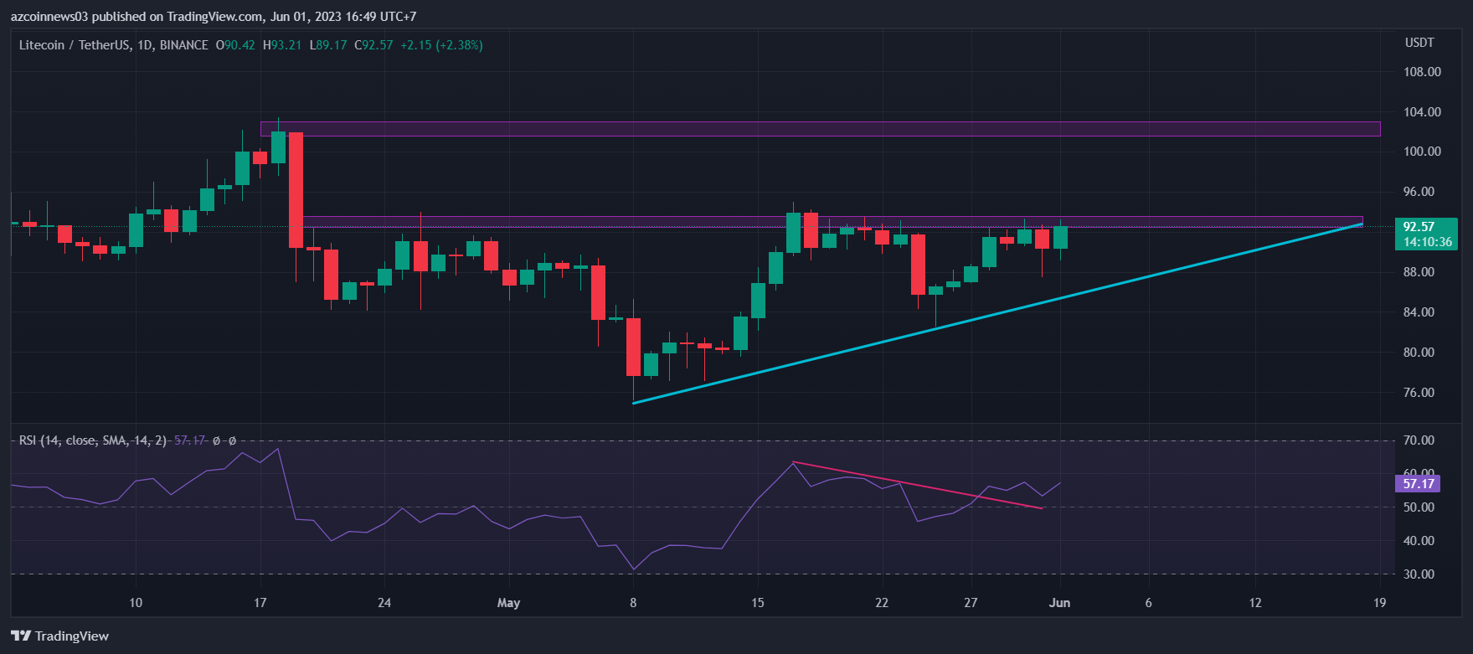Click the 84.00 price axis label

pos(1419,312)
